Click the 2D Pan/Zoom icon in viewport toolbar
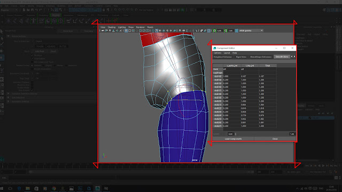This screenshot has height=192, width=342. coord(117,31)
